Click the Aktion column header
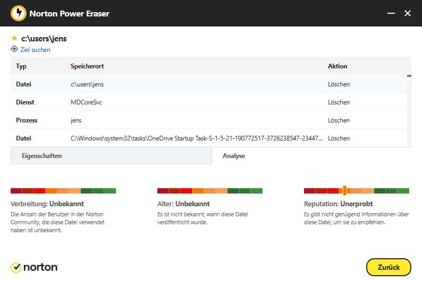This screenshot has height=281, width=422. [x=337, y=66]
